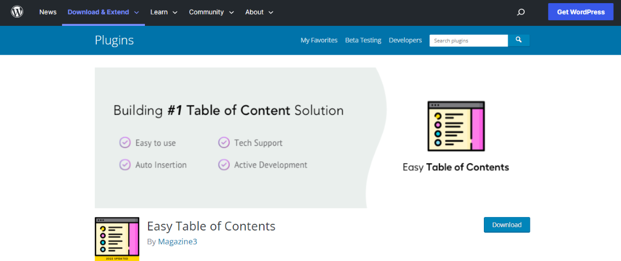
Task: Go to the Plugins home heading
Action: point(114,40)
